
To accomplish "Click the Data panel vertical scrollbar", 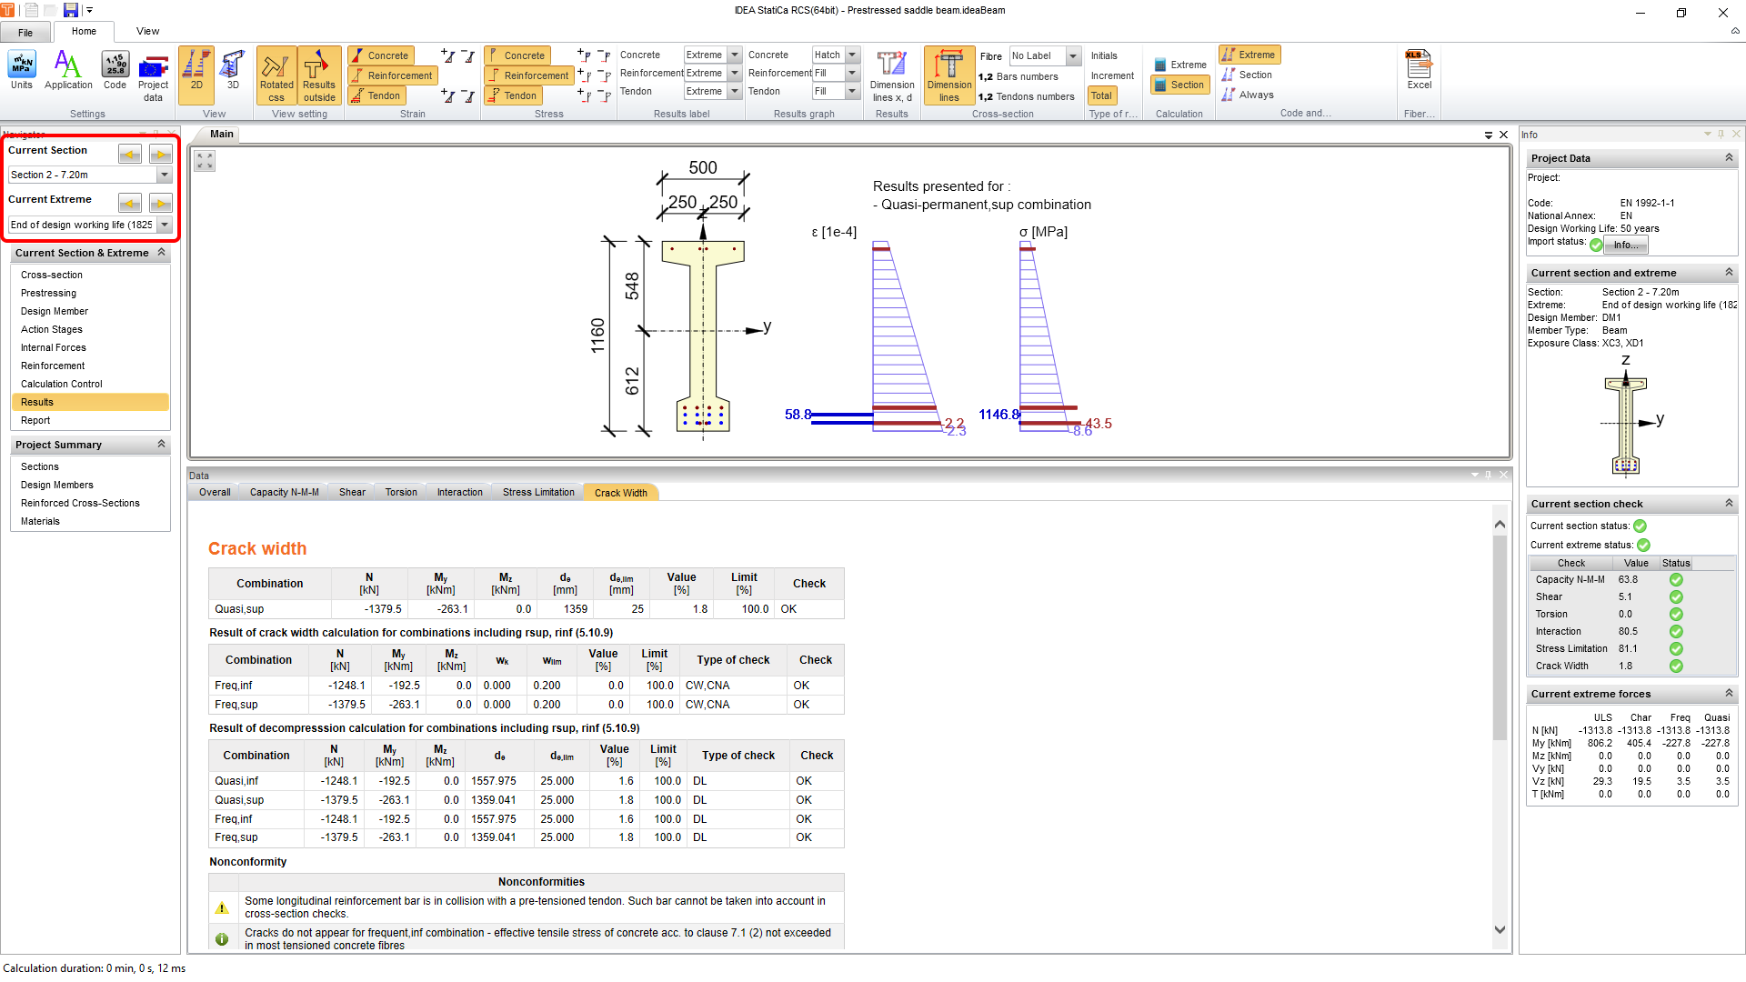I will click(x=1500, y=636).
